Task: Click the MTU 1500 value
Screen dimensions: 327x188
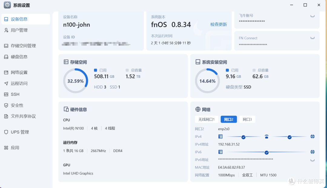Action: [268, 175]
